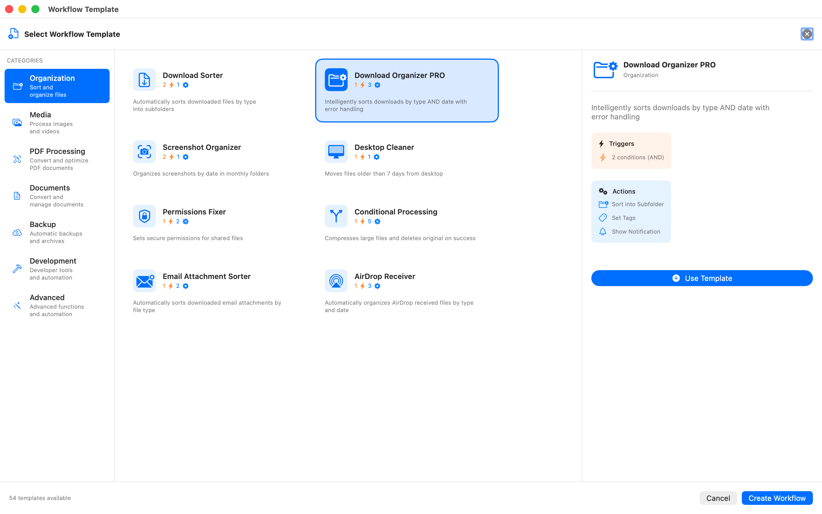Viewport: 822px width, 514px height.
Task: Click the Sort into Subfolder action icon
Action: tap(603, 204)
